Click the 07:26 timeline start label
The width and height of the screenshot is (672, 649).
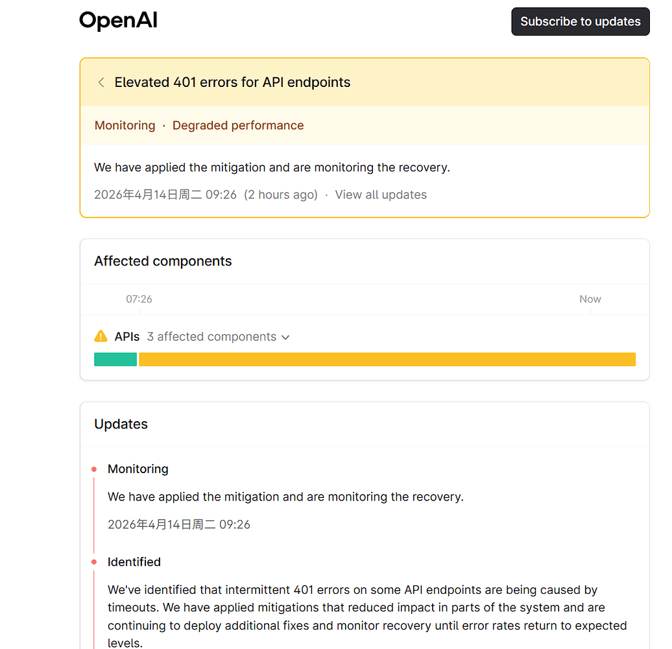(x=139, y=299)
